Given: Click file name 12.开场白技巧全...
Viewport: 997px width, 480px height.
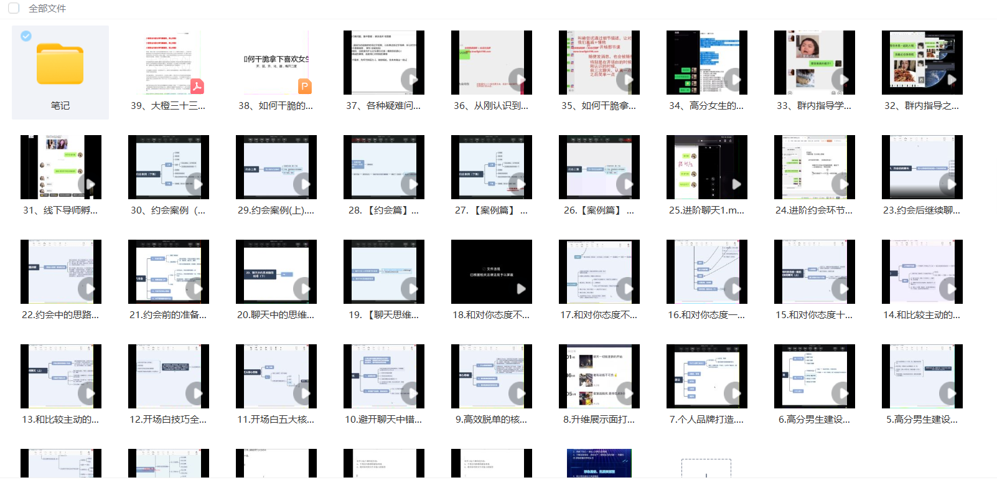Looking at the screenshot, I should click(168, 420).
